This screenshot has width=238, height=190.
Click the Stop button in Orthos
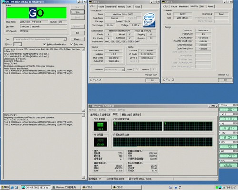(x=78, y=12)
